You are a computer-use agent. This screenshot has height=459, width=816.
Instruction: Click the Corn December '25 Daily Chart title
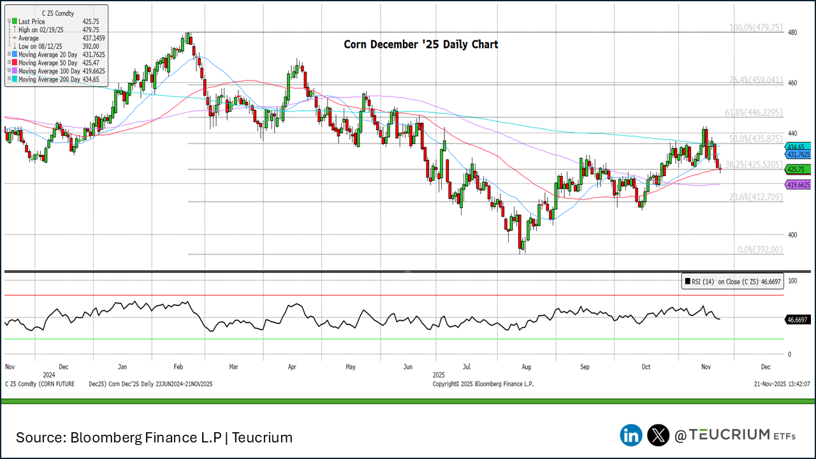pyautogui.click(x=421, y=45)
